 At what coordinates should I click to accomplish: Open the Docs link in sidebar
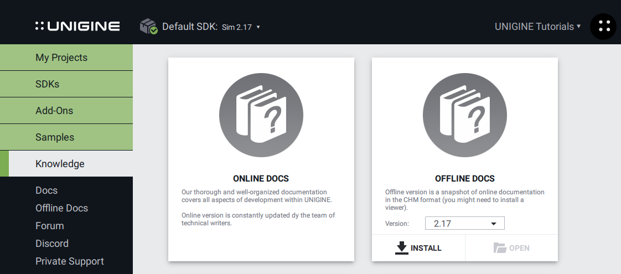click(46, 190)
